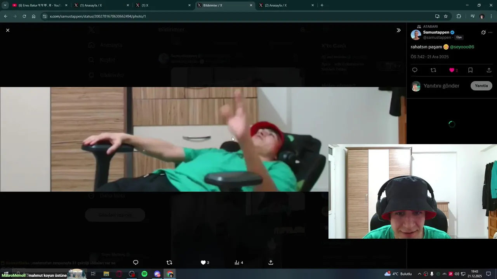The width and height of the screenshot is (497, 279).
Task: Open the media control icon in toolbar
Action: click(x=472, y=16)
